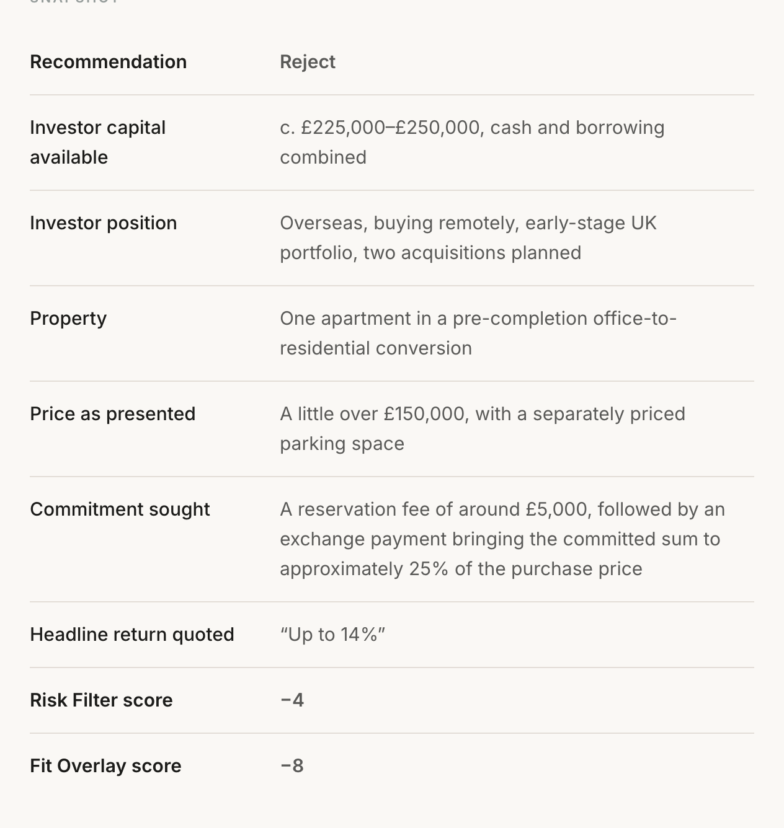Click the partially hidden Snapshot heading
The width and height of the screenshot is (784, 828).
74,2
